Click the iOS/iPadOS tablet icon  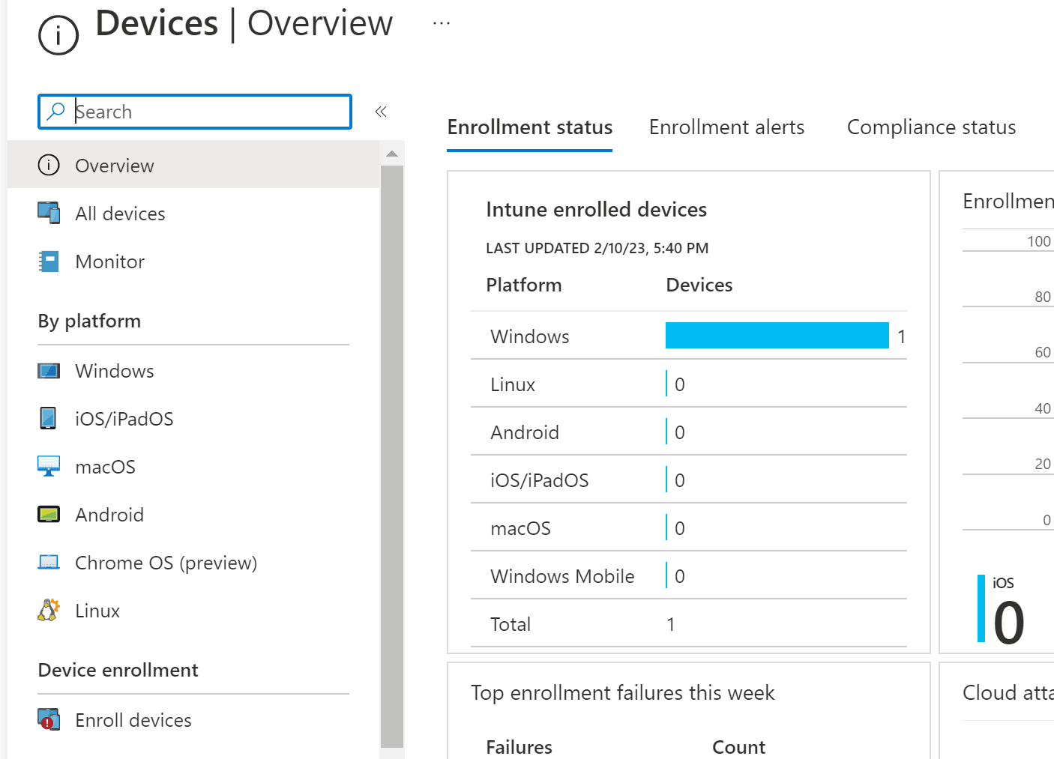[48, 418]
